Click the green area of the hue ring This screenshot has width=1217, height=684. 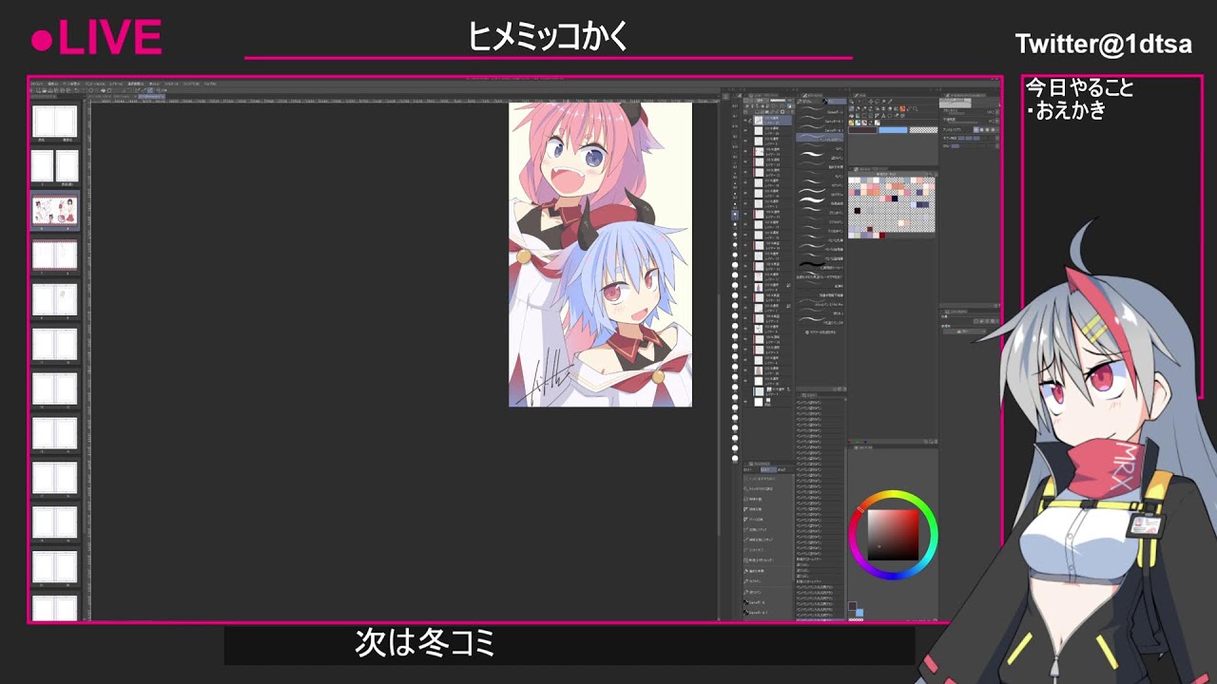coord(929,521)
